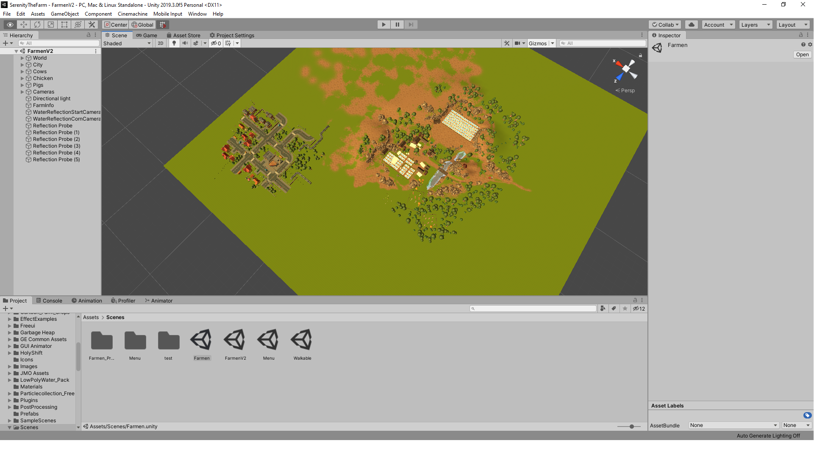814x457 pixels.
Task: Open scene view component tools icon
Action: pos(507,43)
